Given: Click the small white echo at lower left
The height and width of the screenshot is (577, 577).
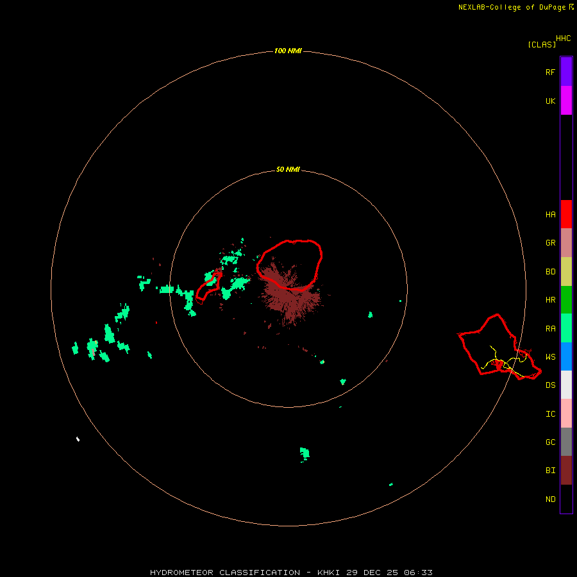Looking at the screenshot, I should 78,439.
